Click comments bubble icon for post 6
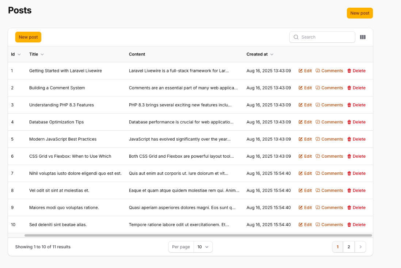401x268 pixels. [x=318, y=156]
